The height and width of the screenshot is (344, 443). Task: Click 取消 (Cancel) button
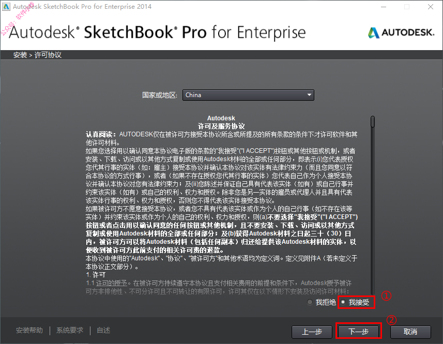(x=410, y=332)
